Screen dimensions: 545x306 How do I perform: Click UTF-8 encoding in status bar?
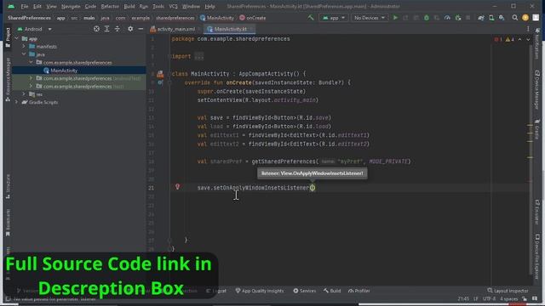(489, 298)
